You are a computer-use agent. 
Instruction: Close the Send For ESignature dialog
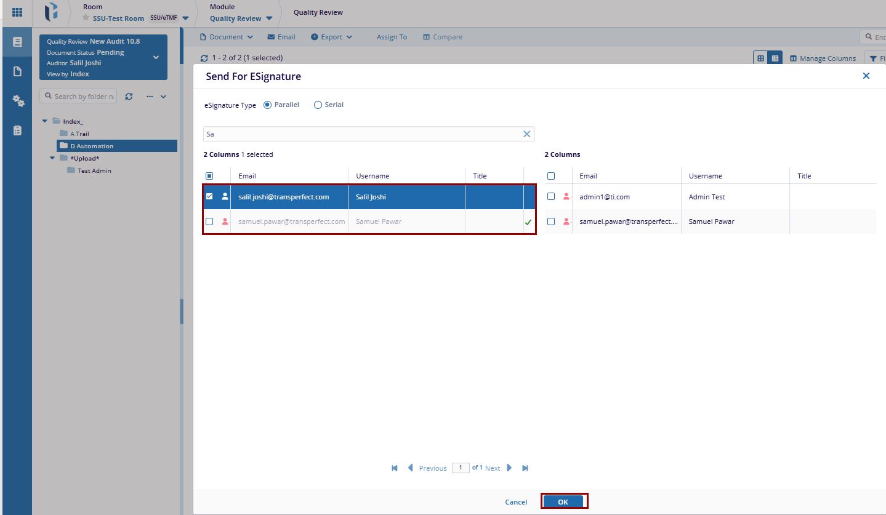[866, 76]
